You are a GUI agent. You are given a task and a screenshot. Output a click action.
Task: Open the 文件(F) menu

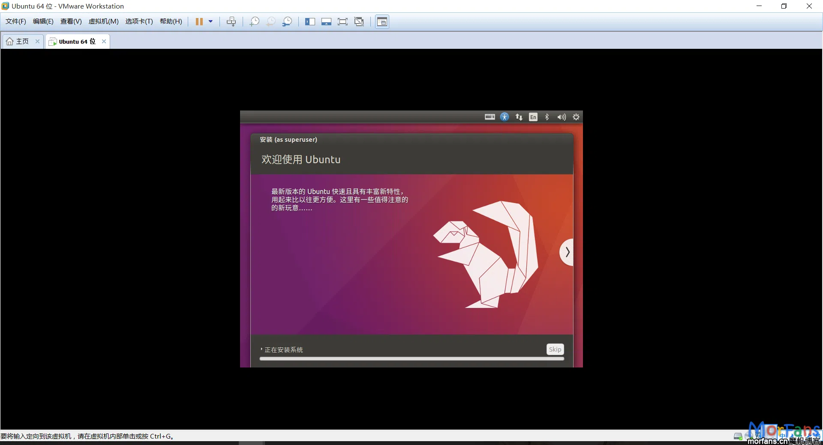[16, 21]
